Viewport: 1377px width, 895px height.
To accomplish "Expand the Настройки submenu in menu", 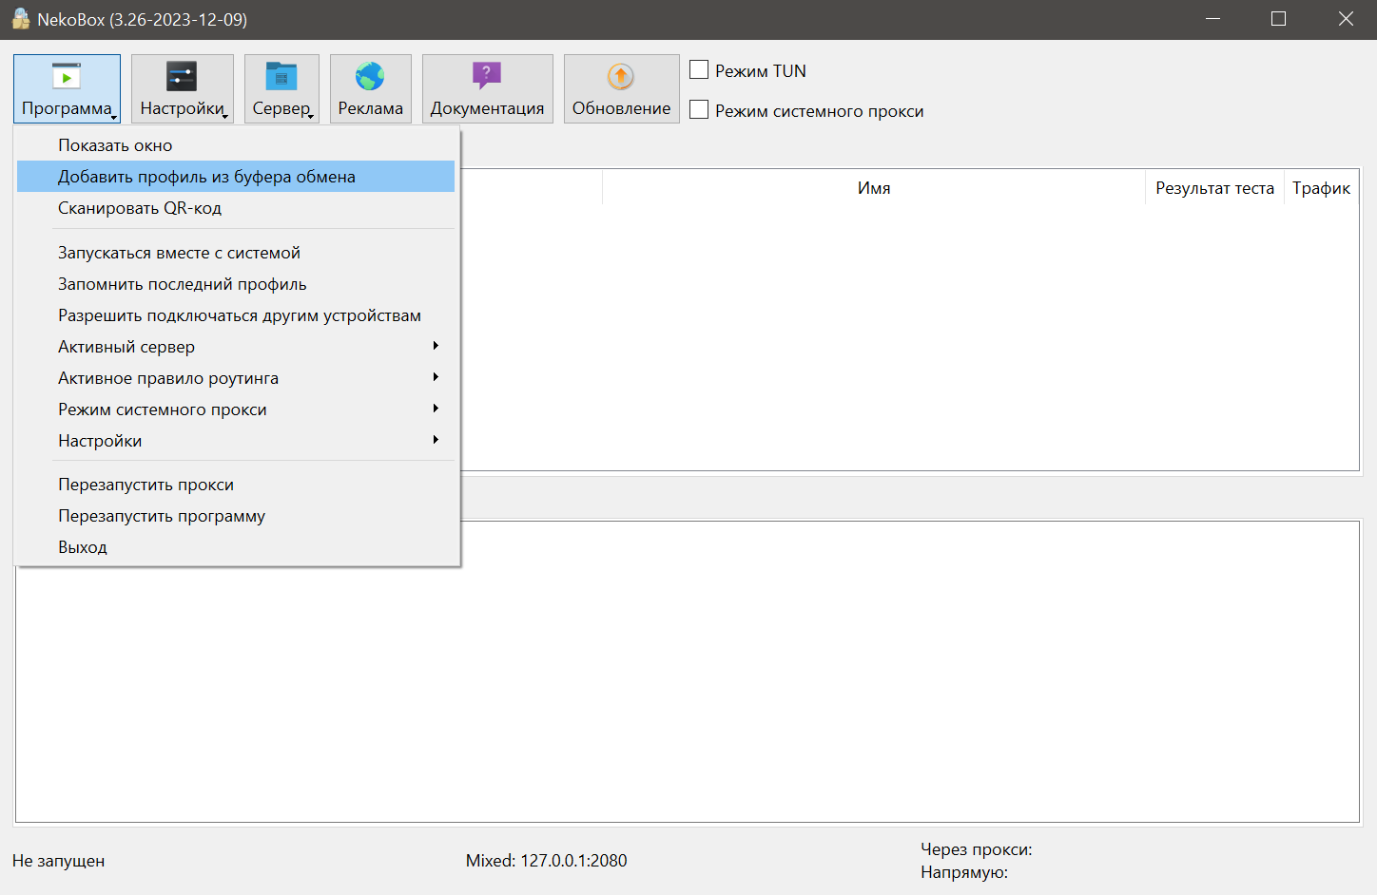I will [236, 441].
